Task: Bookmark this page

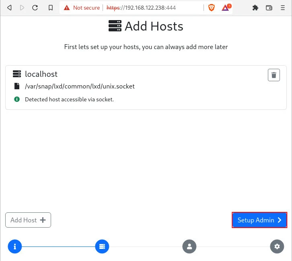Action: click(x=50, y=8)
